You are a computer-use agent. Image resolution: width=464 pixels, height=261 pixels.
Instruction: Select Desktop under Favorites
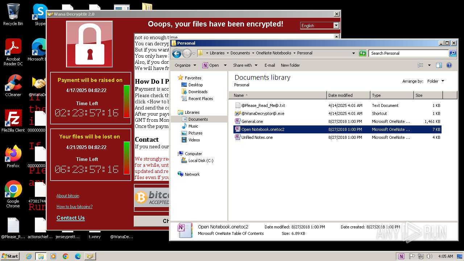coord(195,85)
